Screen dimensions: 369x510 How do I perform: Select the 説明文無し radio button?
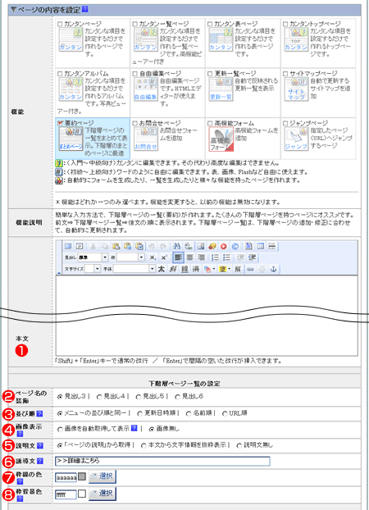(x=239, y=445)
